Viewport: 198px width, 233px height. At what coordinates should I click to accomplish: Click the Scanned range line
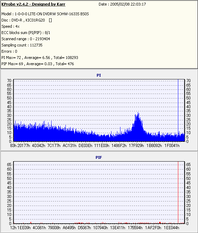pyautogui.click(x=26, y=39)
